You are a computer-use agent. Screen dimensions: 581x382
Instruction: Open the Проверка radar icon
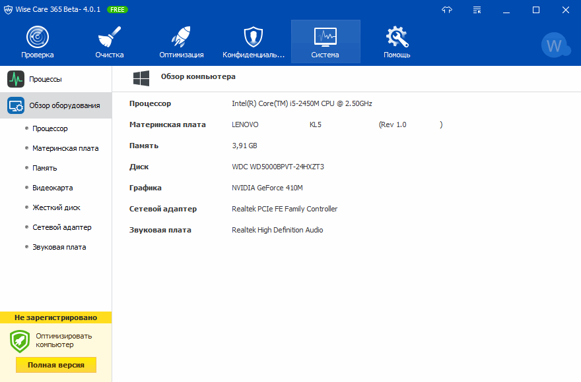tap(37, 37)
